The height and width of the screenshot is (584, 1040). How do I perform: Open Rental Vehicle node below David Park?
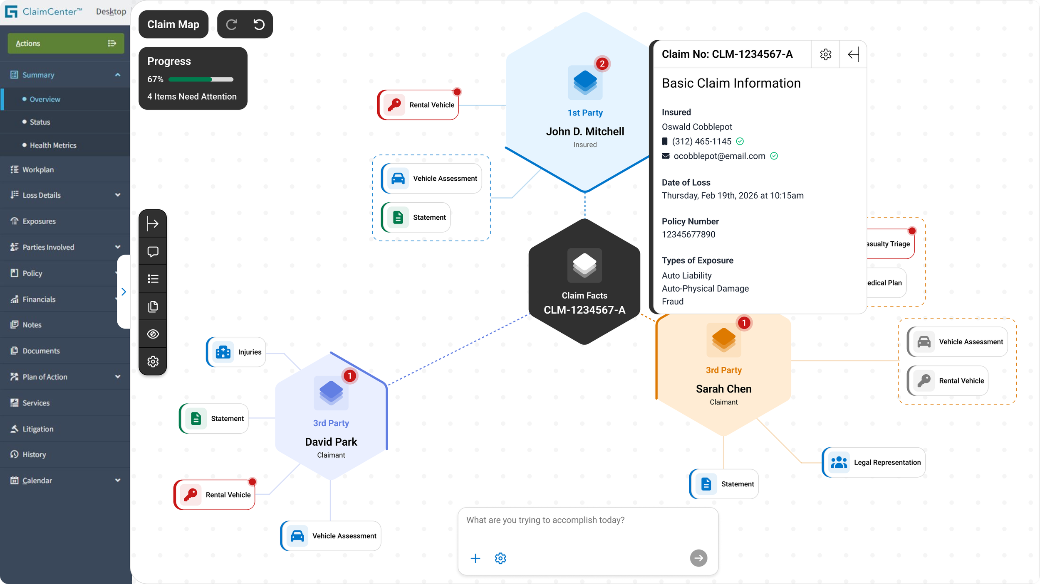click(x=214, y=495)
